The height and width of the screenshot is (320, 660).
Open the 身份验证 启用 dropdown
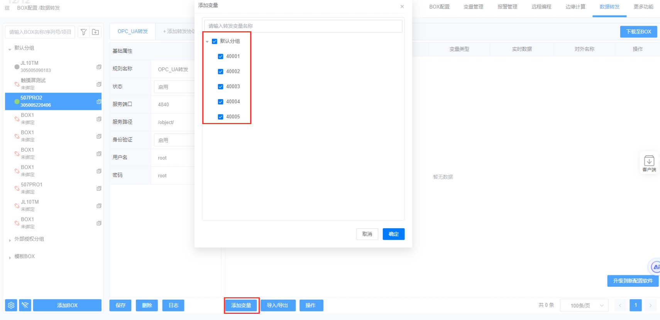click(x=174, y=140)
